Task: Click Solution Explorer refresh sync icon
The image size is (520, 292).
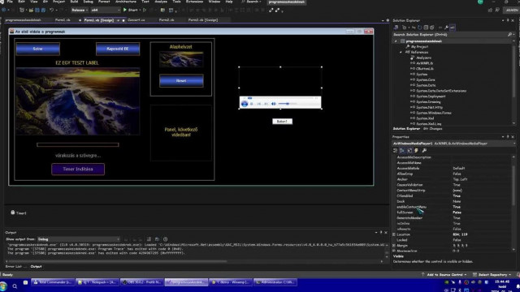Action: point(419,28)
